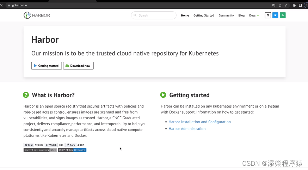The image size is (308, 170).
Task: Open the translate page icon
Action: (273, 5)
